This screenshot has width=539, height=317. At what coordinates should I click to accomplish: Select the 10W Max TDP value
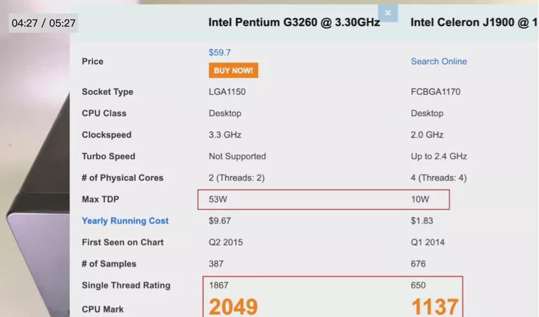420,199
